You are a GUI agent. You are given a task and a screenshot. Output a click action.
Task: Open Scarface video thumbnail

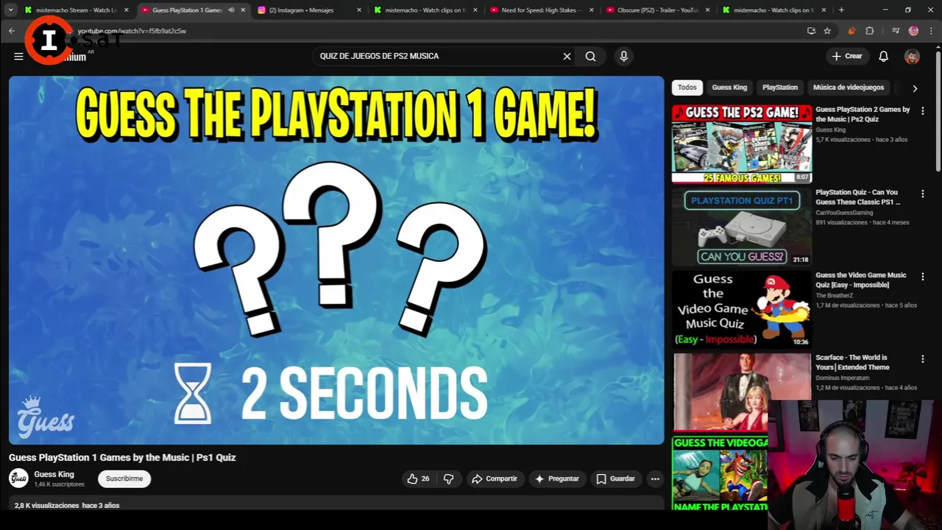click(x=742, y=392)
